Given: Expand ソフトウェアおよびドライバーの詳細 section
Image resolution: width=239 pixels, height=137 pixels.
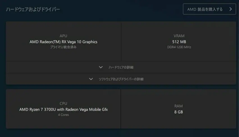Looking at the screenshot, I should tap(121, 79).
